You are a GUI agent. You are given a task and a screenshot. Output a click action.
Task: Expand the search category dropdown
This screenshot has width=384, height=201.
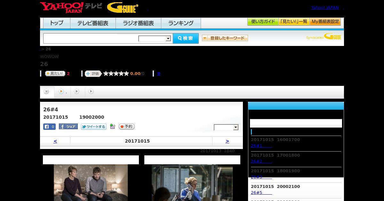[155, 39]
